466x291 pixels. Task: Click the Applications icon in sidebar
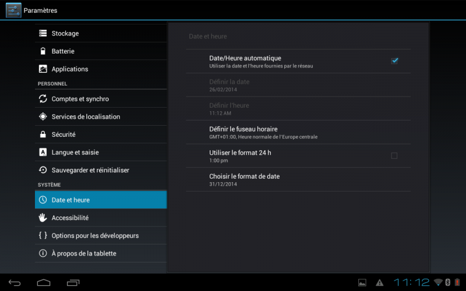click(43, 69)
